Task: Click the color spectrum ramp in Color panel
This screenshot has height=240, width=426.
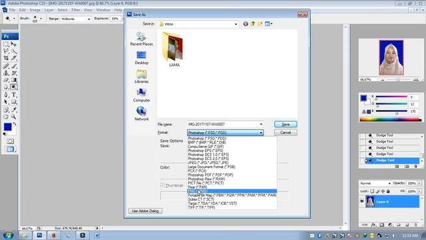Action: pyautogui.click(x=391, y=119)
